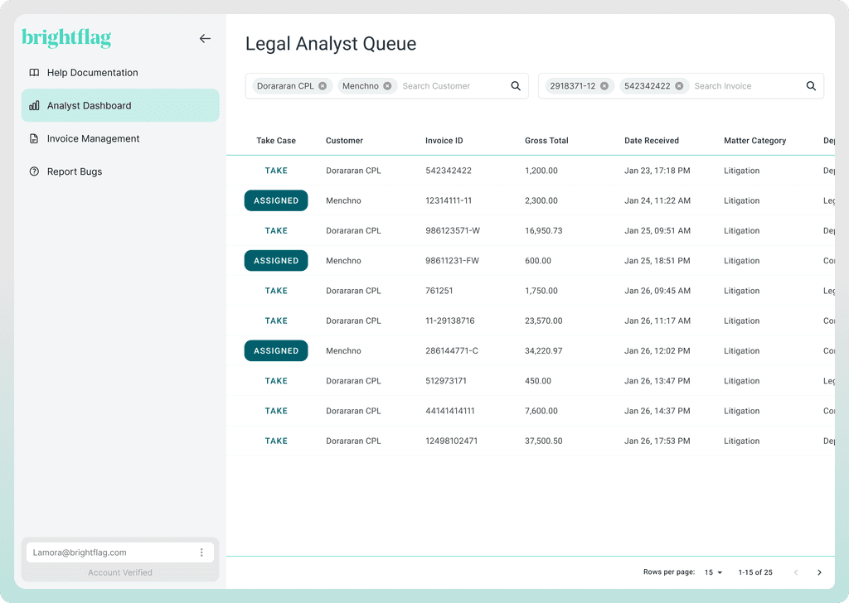Click gross total 34,220.97 cell

click(x=544, y=351)
